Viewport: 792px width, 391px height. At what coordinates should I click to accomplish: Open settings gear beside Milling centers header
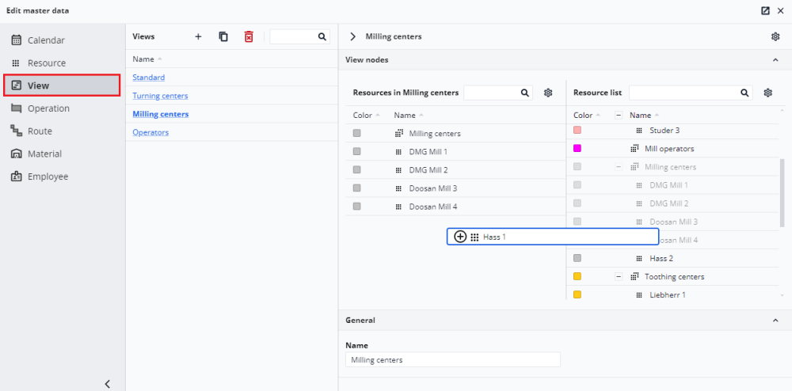coord(775,37)
